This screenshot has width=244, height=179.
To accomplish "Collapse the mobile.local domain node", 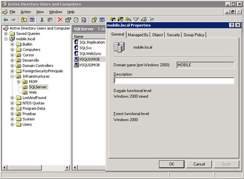I will tap(6, 39).
